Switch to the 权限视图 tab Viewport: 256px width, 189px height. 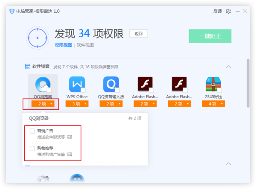tap(63, 45)
